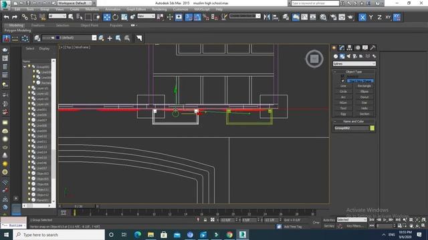The width and height of the screenshot is (428, 240).
Task: Activate the Select and Rotate tool
Action: pyautogui.click(x=116, y=17)
